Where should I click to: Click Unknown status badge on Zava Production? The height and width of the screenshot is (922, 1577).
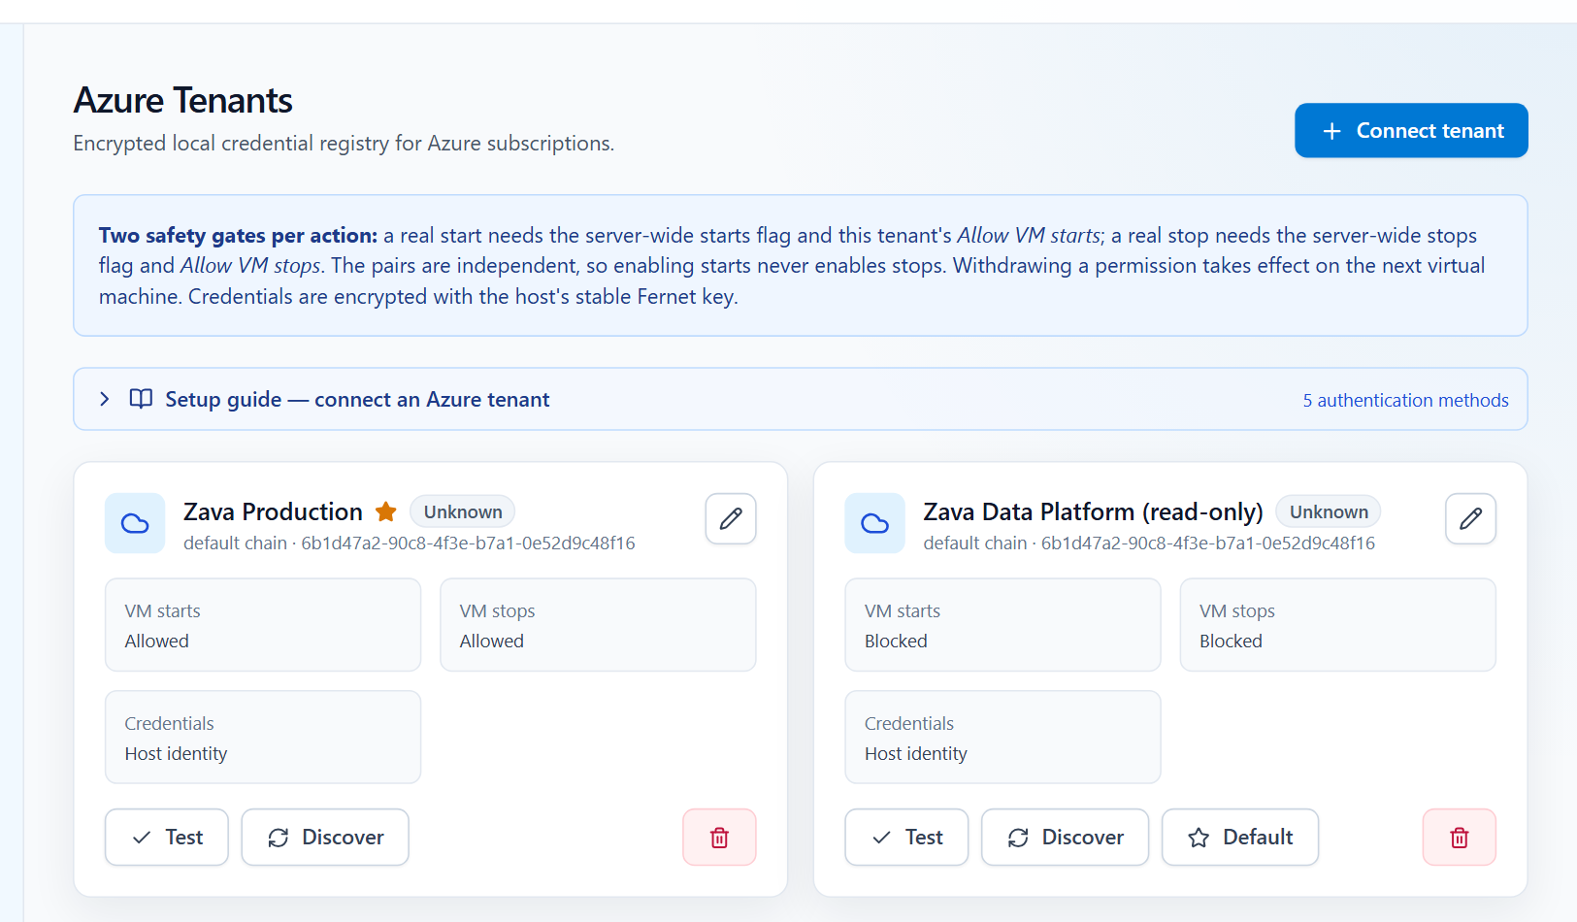point(463,511)
